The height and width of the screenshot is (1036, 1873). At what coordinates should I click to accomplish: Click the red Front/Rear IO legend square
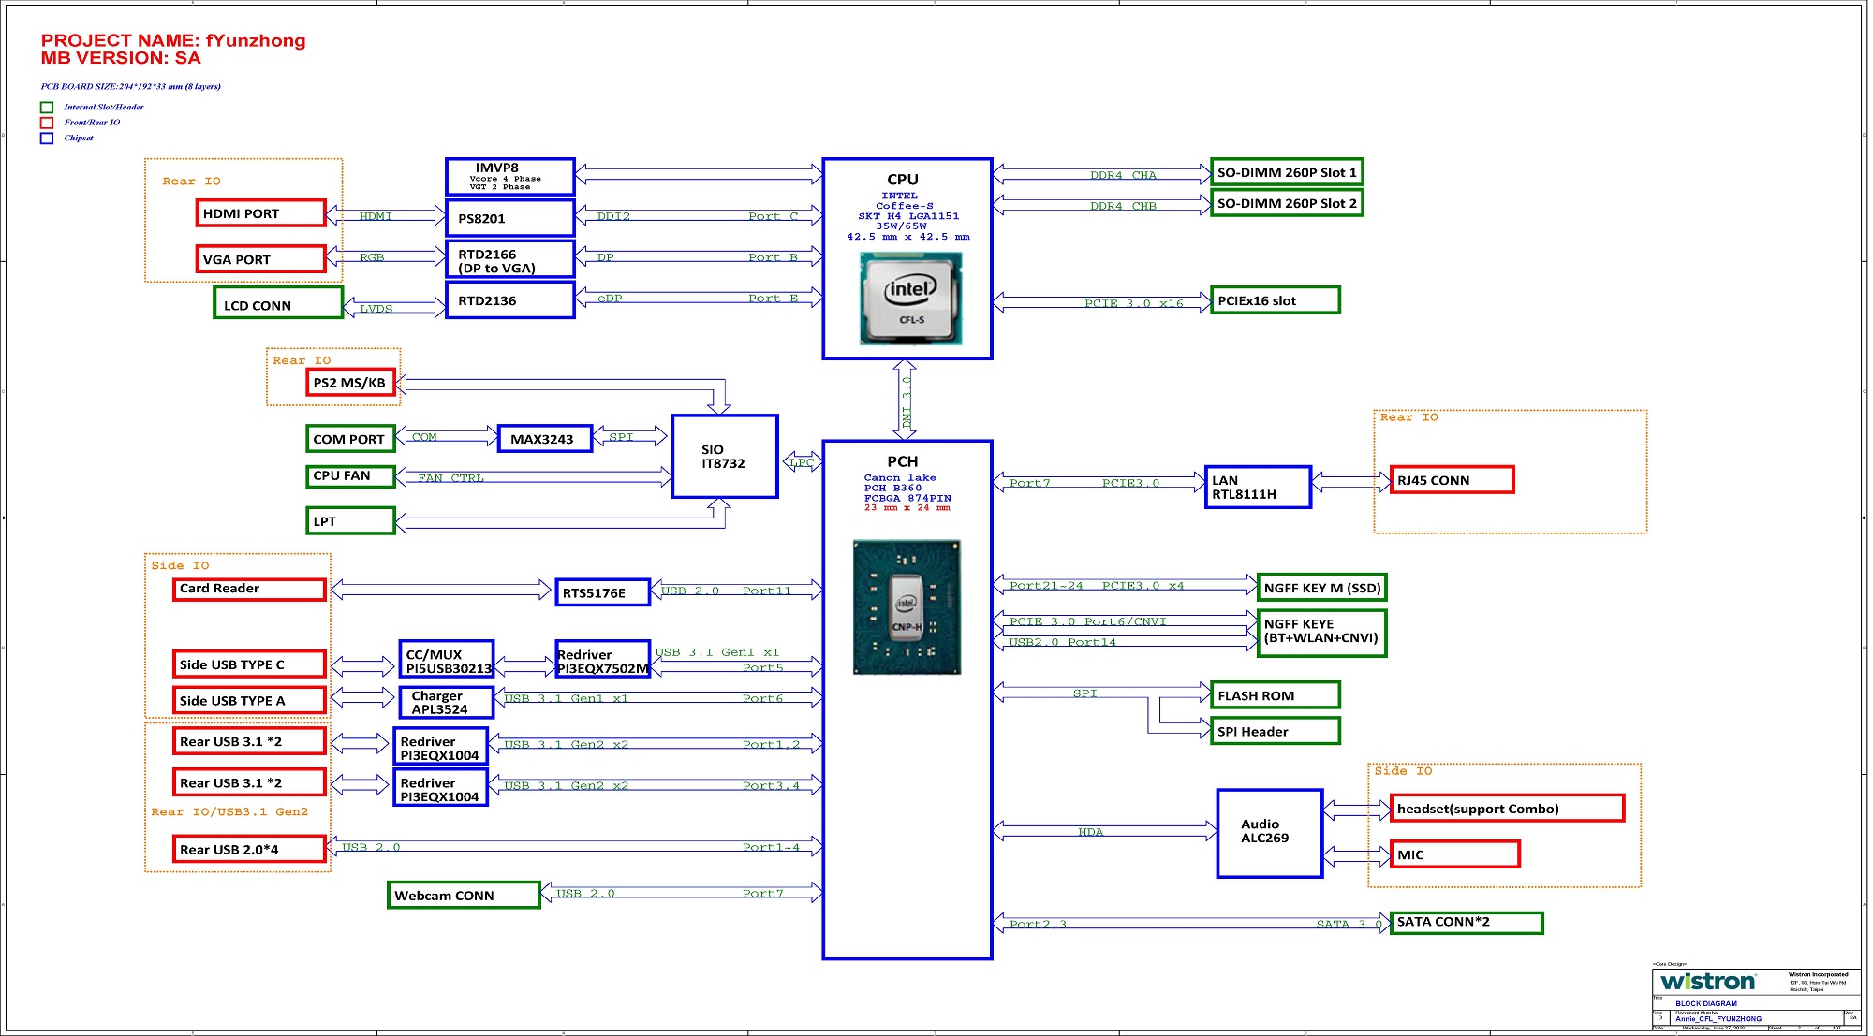click(x=47, y=123)
